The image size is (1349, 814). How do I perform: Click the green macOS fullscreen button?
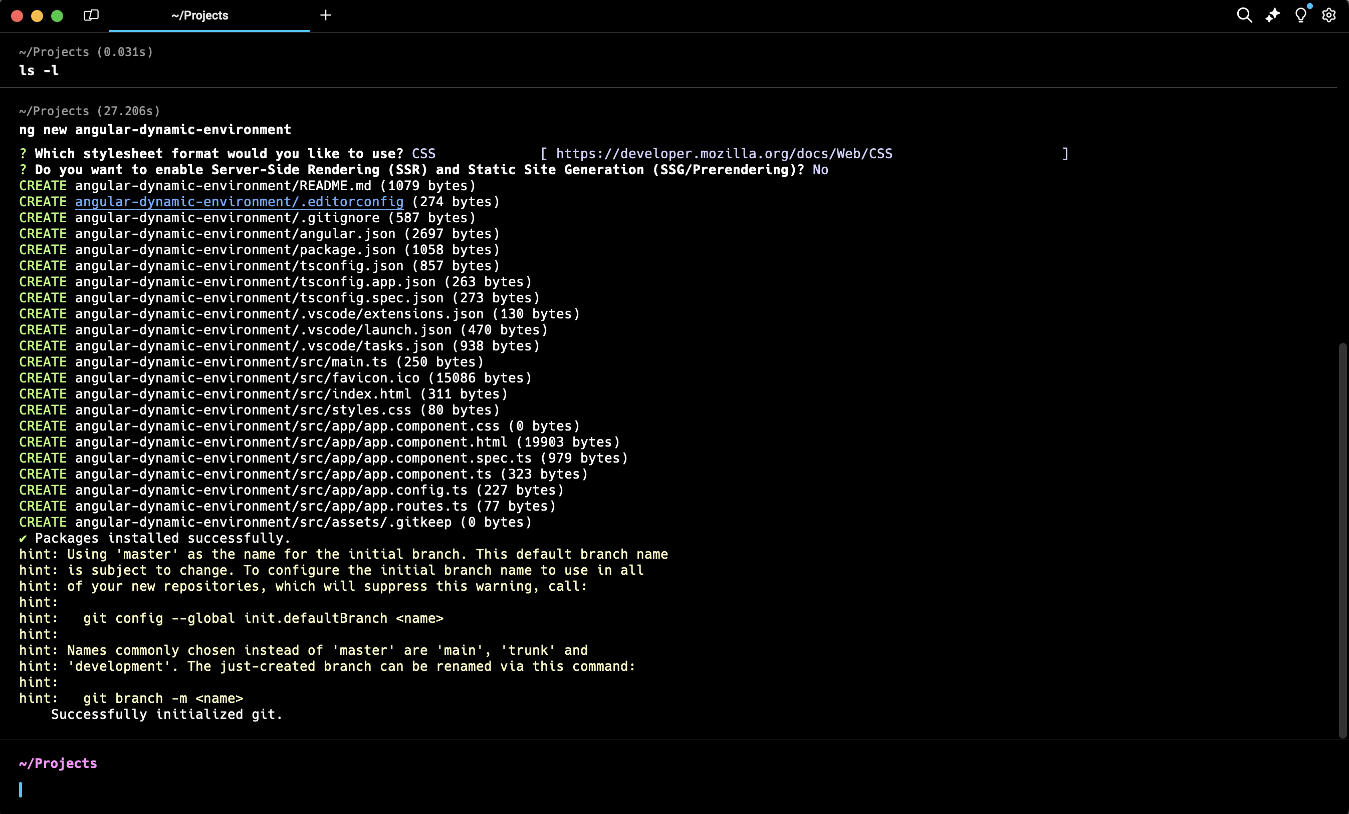click(x=57, y=16)
